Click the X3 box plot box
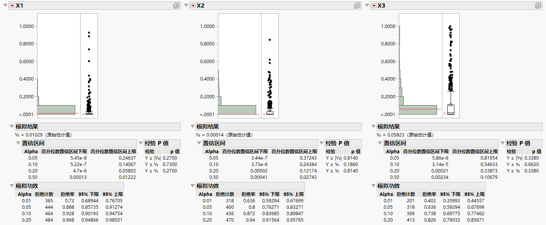Screen dimensions: 546x225 tap(451, 109)
